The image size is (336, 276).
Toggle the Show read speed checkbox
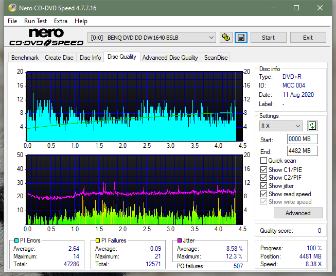(263, 194)
